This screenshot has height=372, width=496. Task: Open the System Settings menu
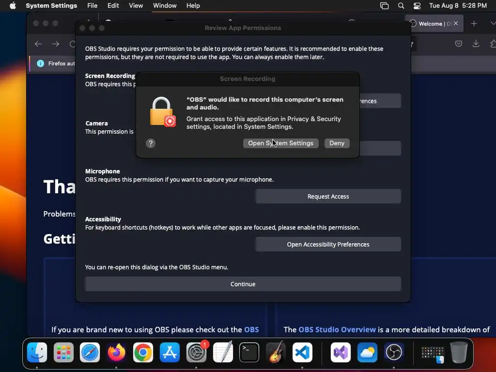51,6
